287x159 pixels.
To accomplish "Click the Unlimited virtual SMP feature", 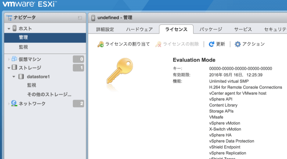I will (x=229, y=81).
